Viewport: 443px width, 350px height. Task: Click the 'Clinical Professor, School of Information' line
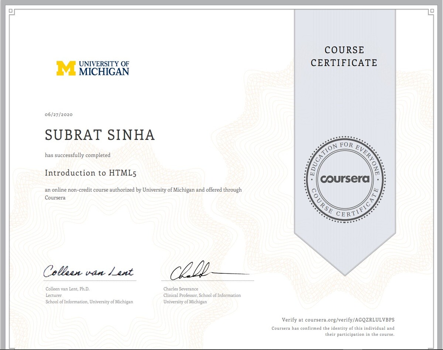[202, 295]
